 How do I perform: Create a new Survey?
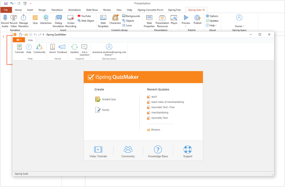click(x=102, y=110)
